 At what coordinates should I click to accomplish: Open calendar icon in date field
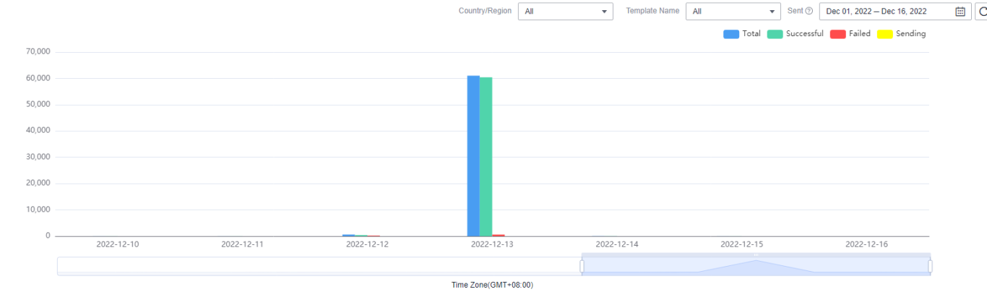pyautogui.click(x=960, y=12)
